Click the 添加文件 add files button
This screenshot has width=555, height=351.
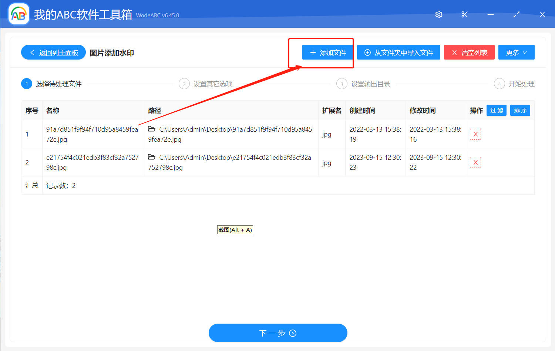[x=327, y=52]
